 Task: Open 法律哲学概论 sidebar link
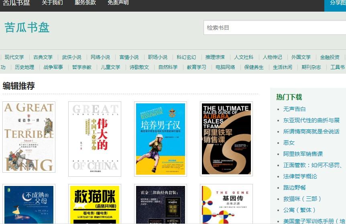click(300, 176)
